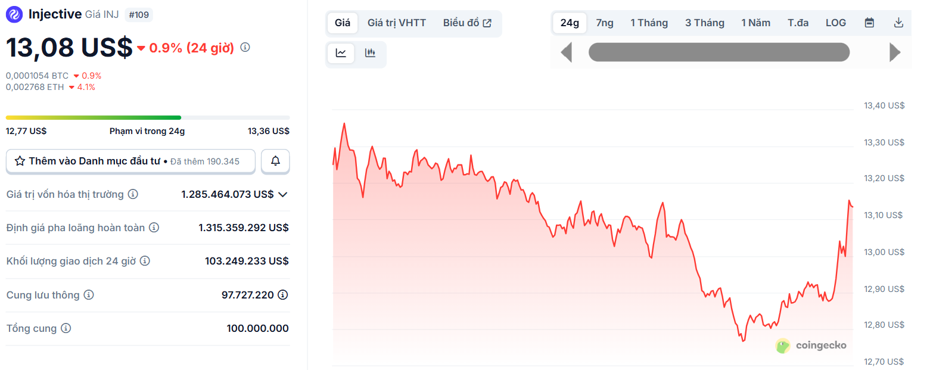Select the 1 Năm tab
Screen dimensions: 930x370
pos(755,22)
